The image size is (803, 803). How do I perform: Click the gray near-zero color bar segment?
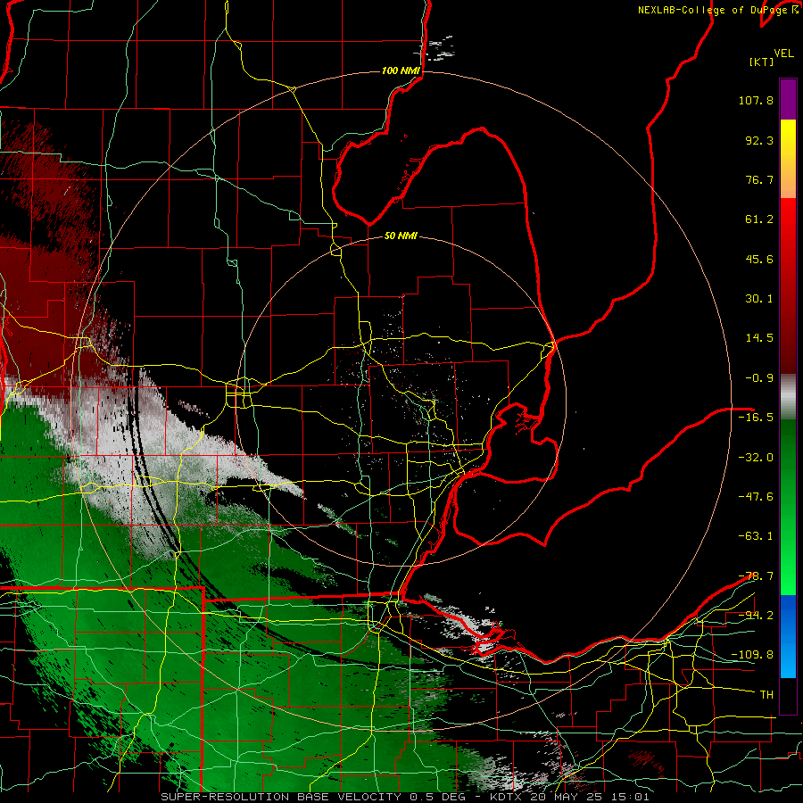[788, 397]
